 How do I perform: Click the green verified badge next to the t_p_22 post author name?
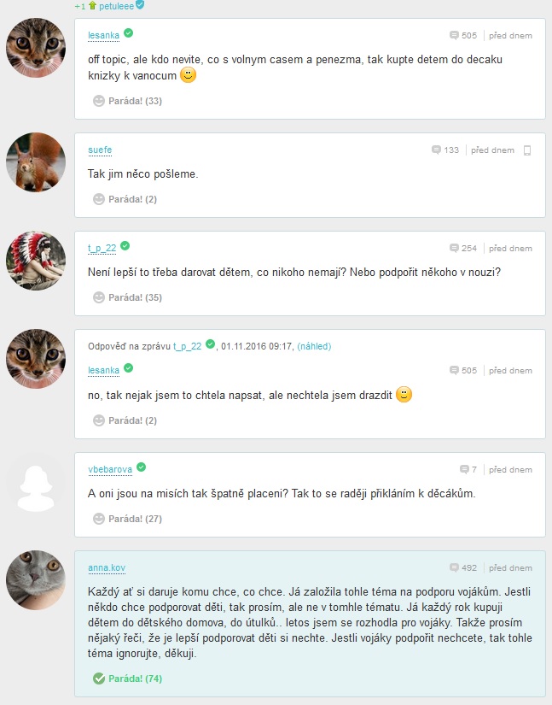coord(125,245)
